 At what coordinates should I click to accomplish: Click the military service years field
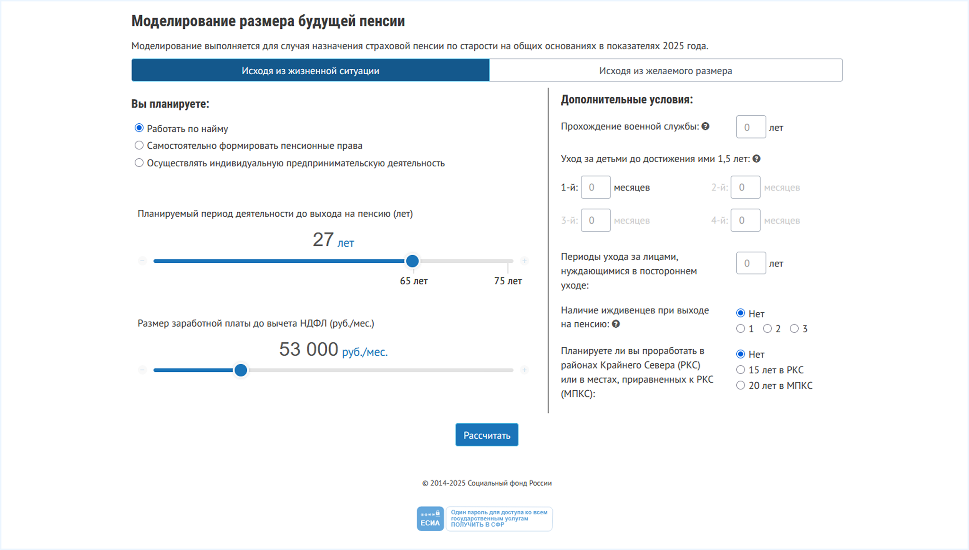751,127
